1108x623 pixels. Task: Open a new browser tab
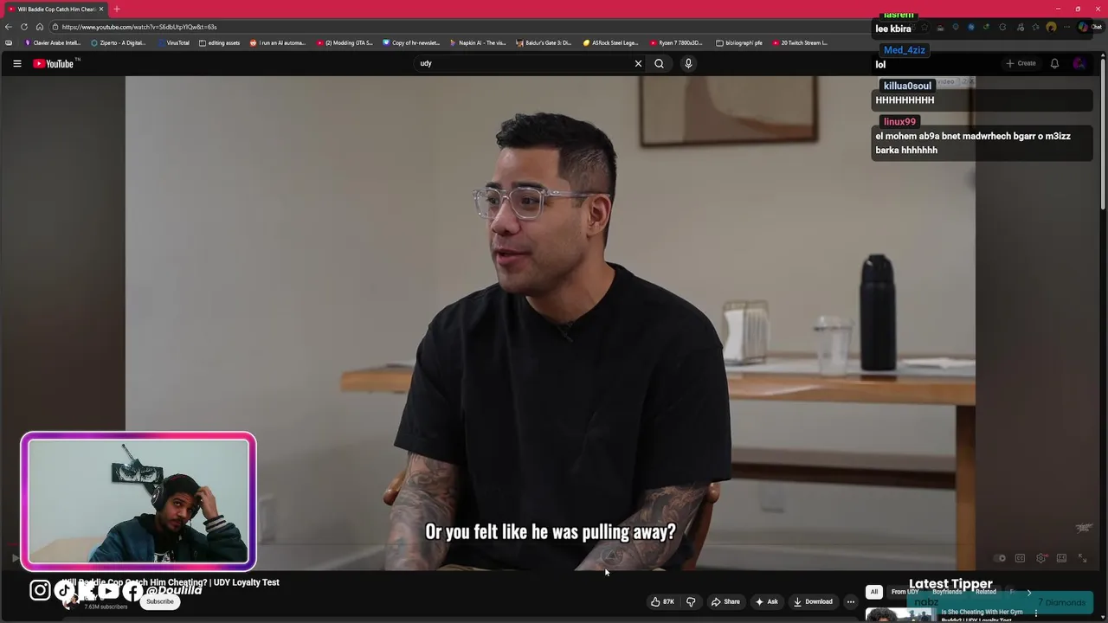click(116, 9)
